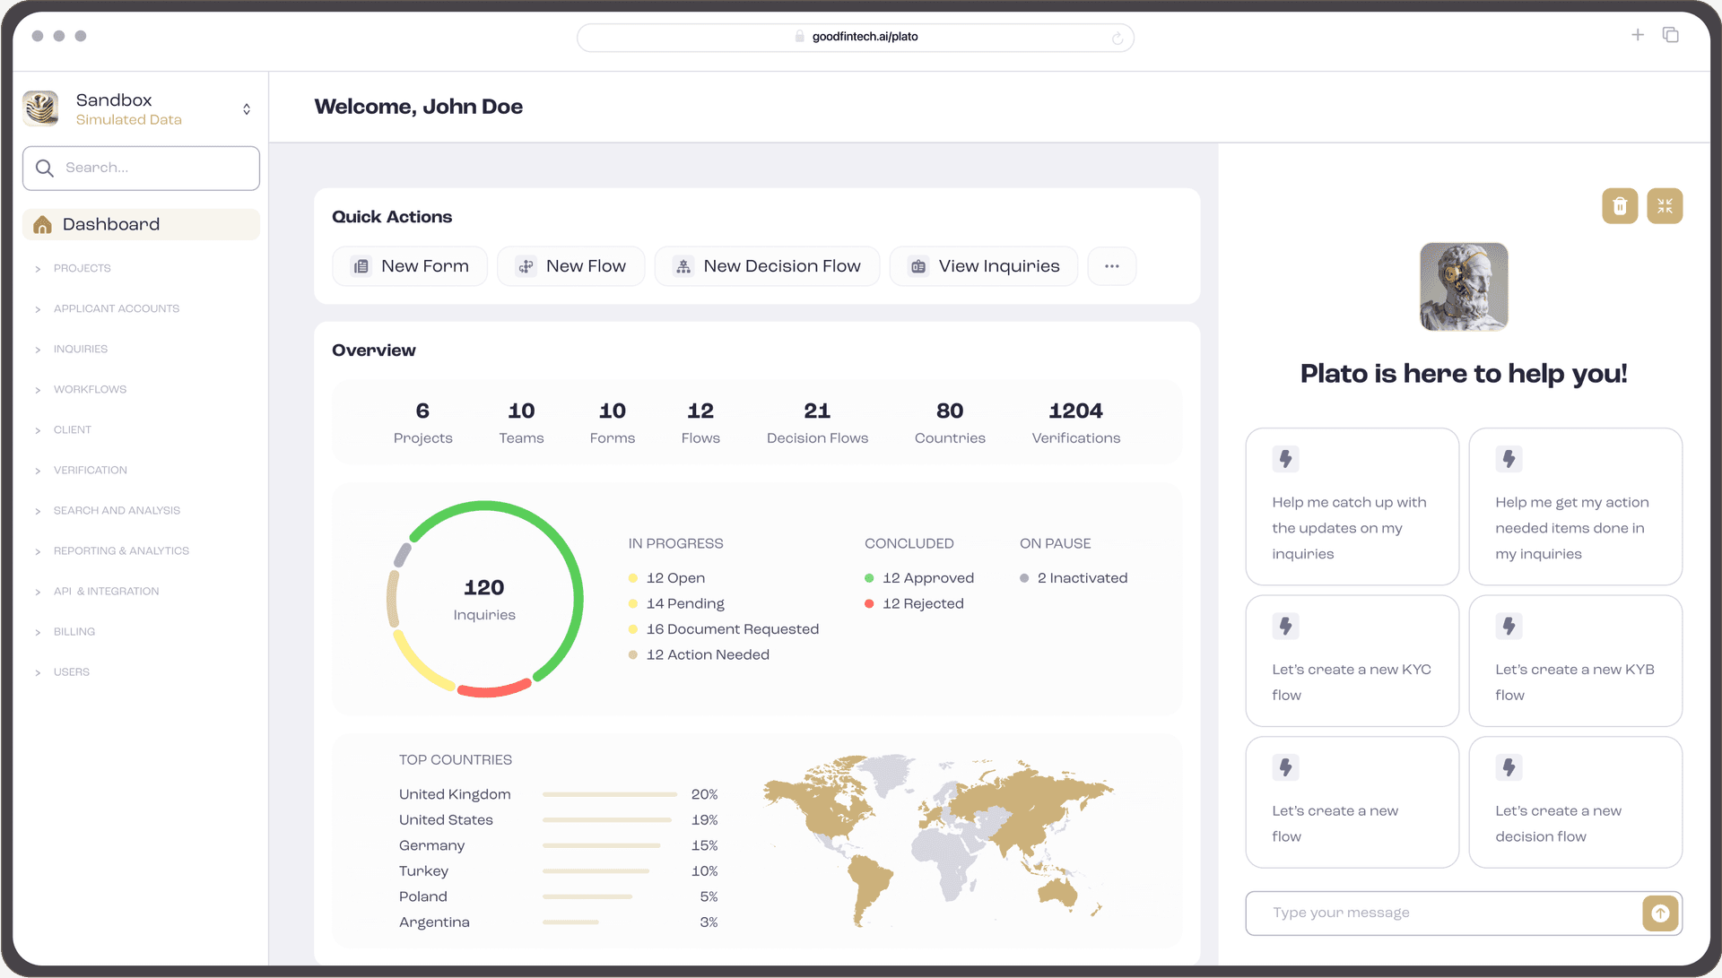Expand the Inquiries sidebar section
Viewport: 1722px width, 978px height.
point(80,349)
